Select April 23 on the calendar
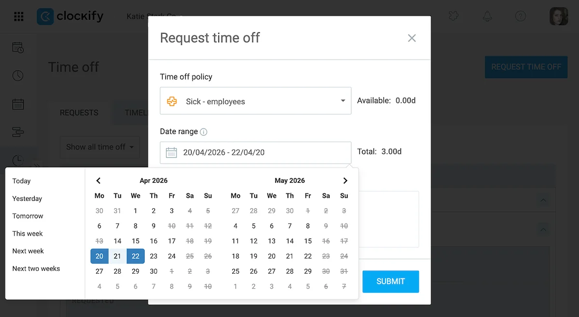Screen dimensions: 579x317 [x=153, y=256]
